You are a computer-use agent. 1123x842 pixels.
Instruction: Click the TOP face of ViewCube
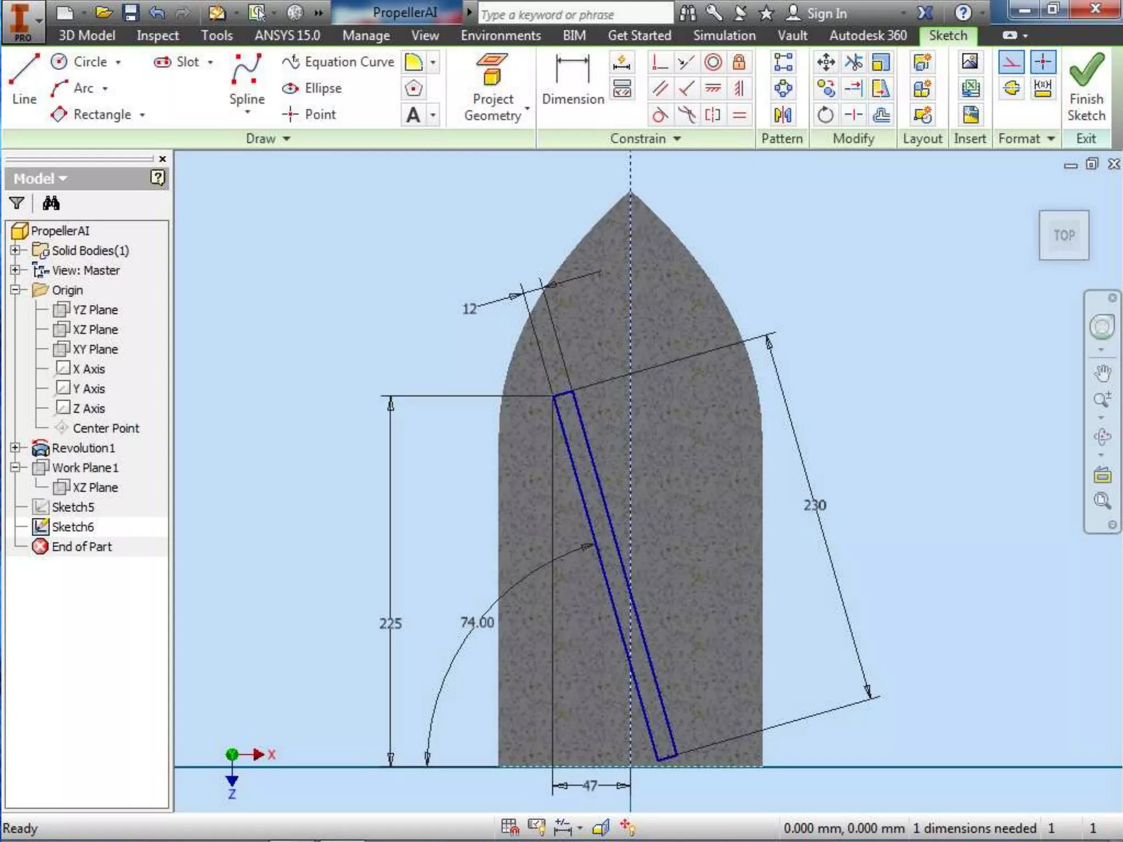coord(1064,235)
